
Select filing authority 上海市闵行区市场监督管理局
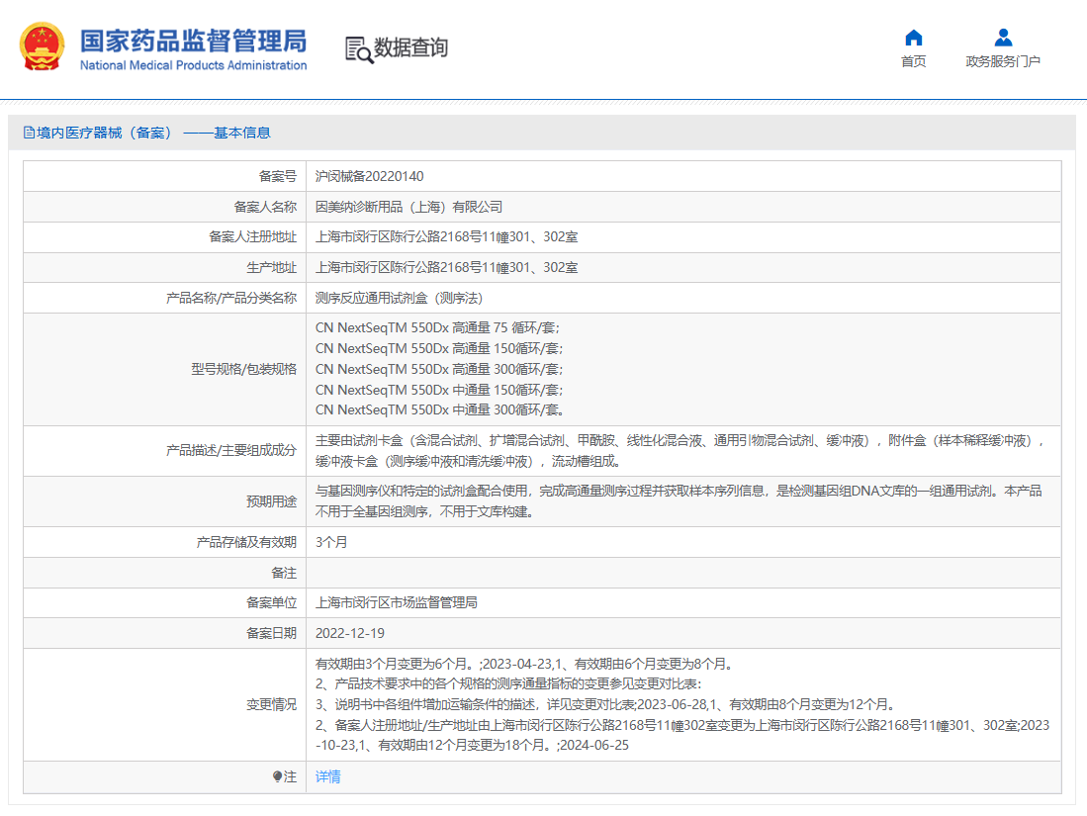click(397, 602)
